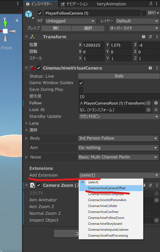Click the scene gizmo center cube
The width and height of the screenshot is (160, 252).
[x=5, y=31]
